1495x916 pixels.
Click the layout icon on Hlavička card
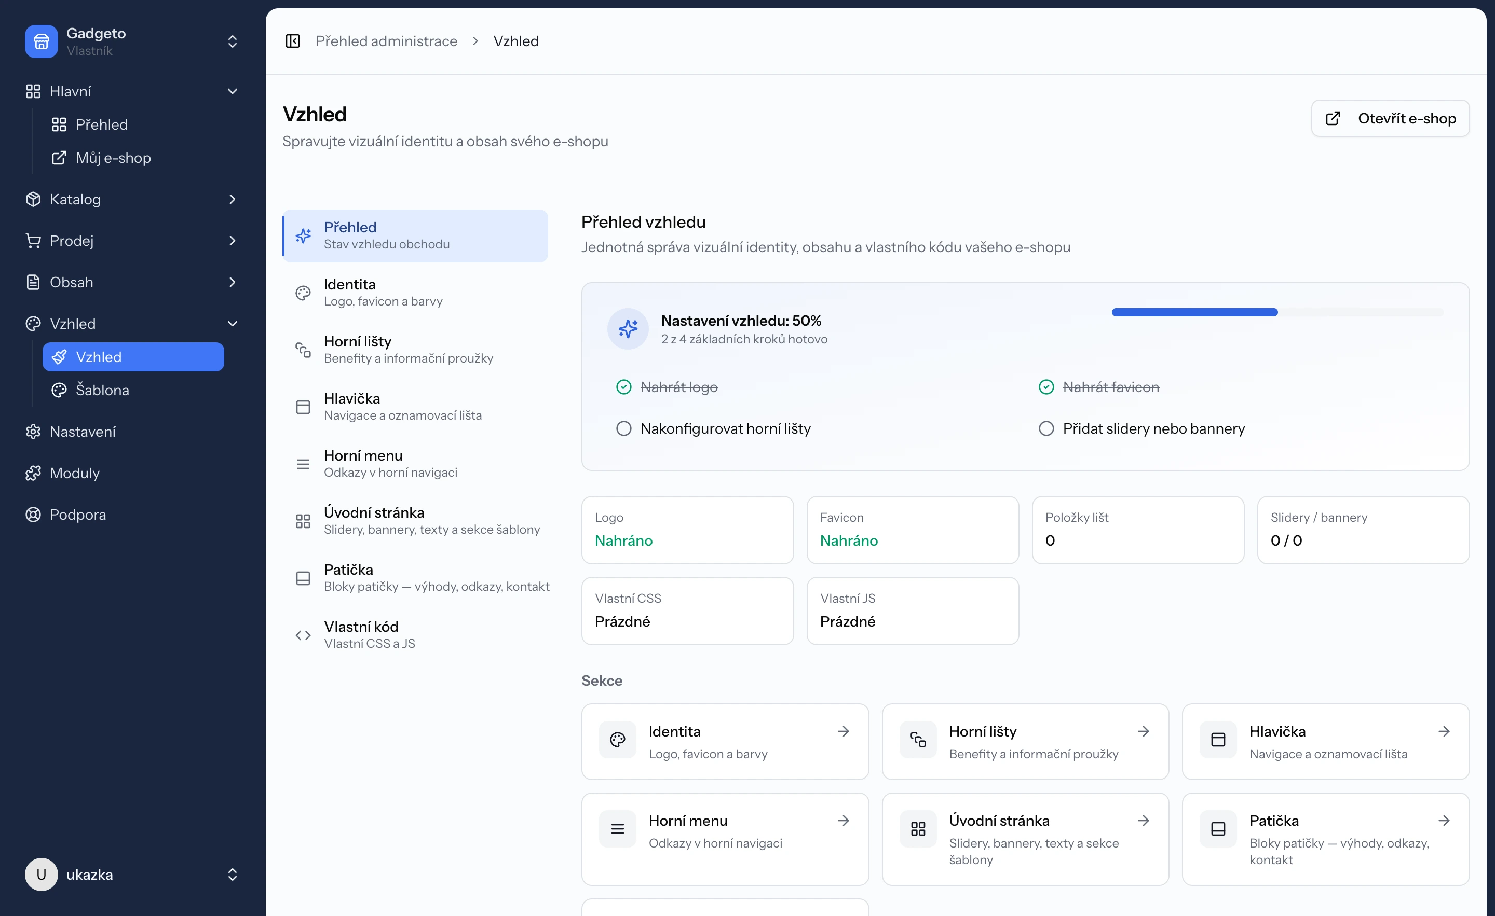coord(1218,740)
